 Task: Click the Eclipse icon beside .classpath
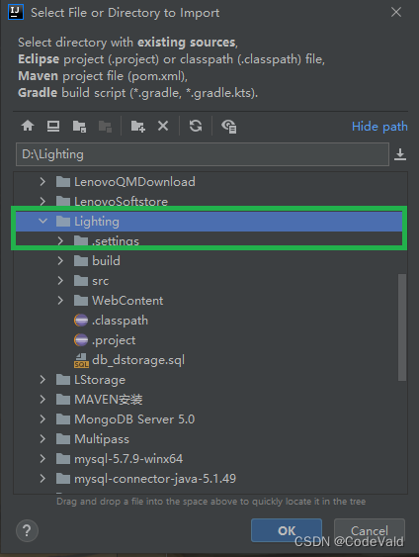[x=81, y=321]
